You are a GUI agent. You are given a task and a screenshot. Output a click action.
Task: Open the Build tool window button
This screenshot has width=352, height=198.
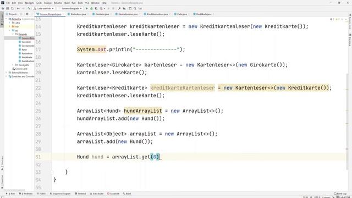(x=127, y=194)
